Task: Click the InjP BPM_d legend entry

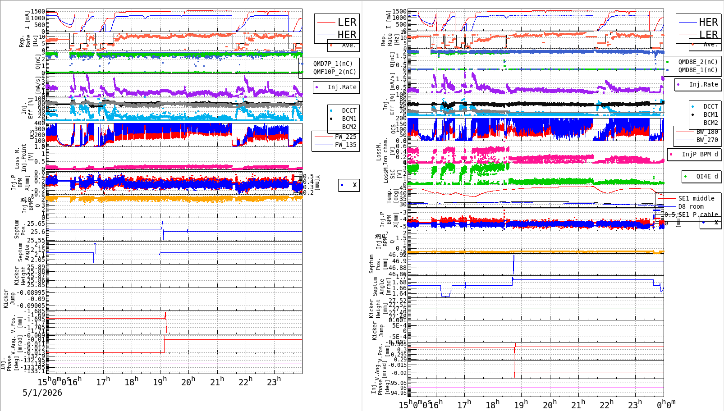Action: [694, 154]
